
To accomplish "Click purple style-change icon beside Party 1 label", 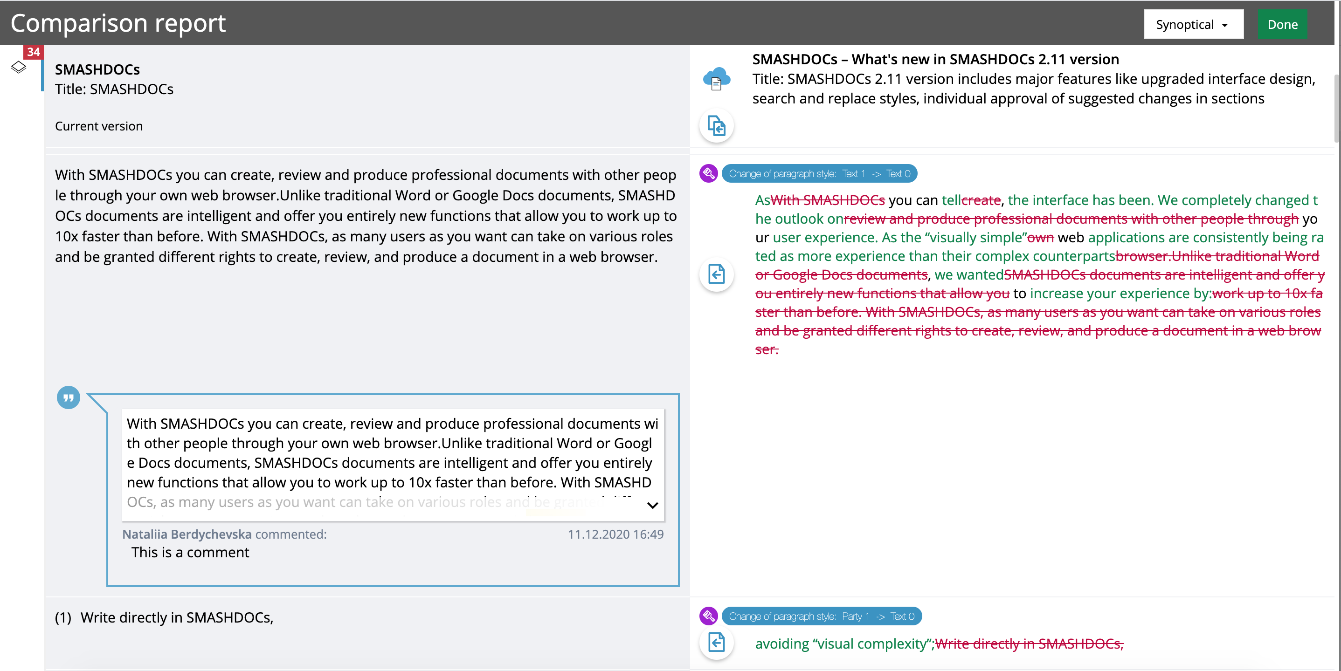I will pos(709,616).
